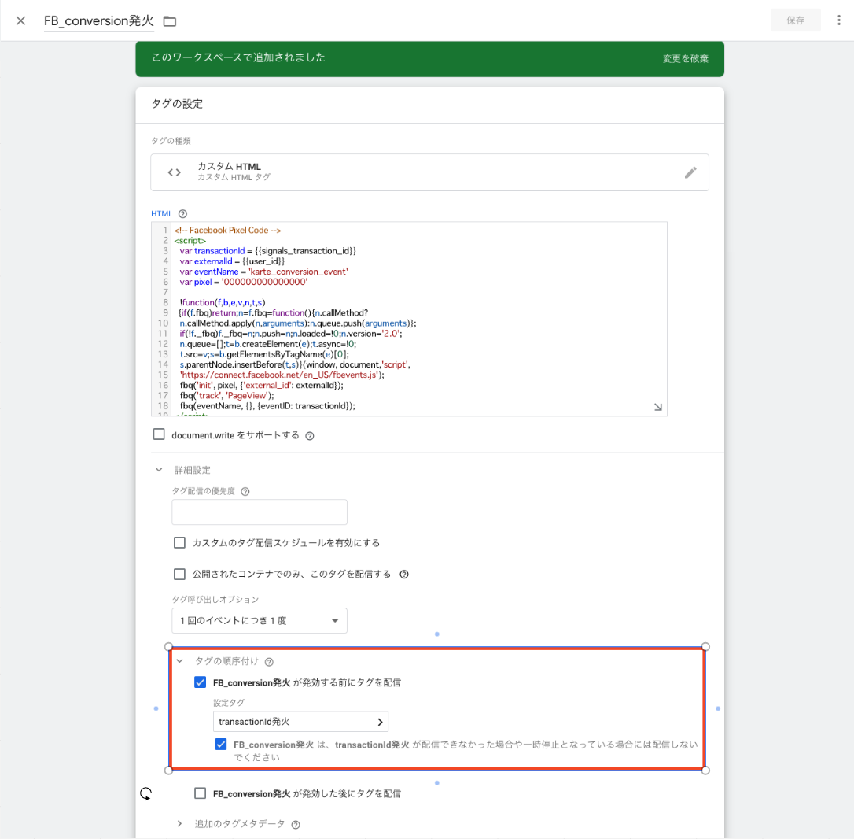854x839 pixels.
Task: Click the pencil icon to edit tag type
Action: pyautogui.click(x=690, y=173)
